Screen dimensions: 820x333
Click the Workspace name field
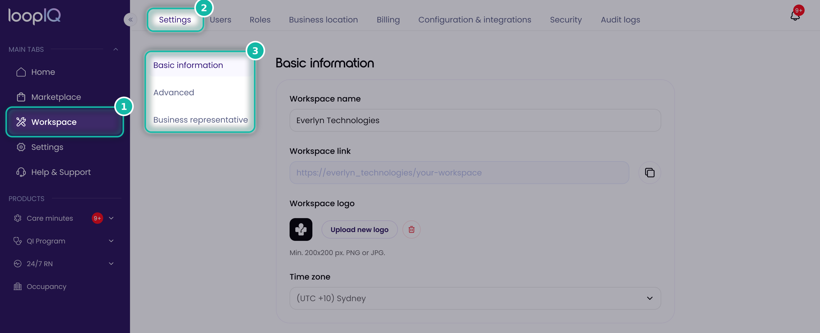point(475,120)
